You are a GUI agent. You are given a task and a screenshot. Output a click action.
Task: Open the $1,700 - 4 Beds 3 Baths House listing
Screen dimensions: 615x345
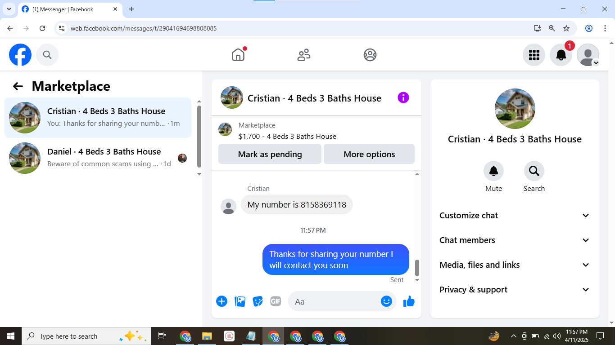(287, 137)
